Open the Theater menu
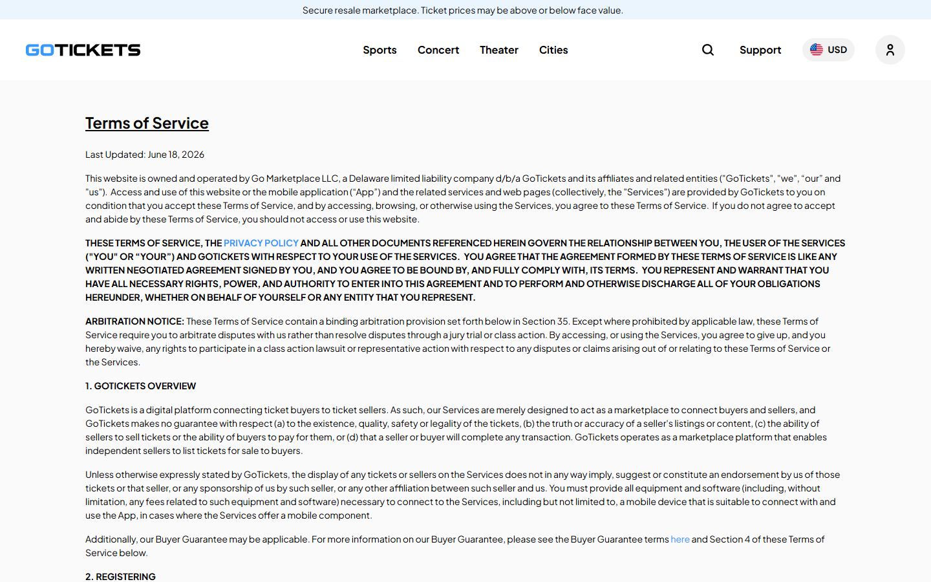The image size is (931, 582). point(499,50)
